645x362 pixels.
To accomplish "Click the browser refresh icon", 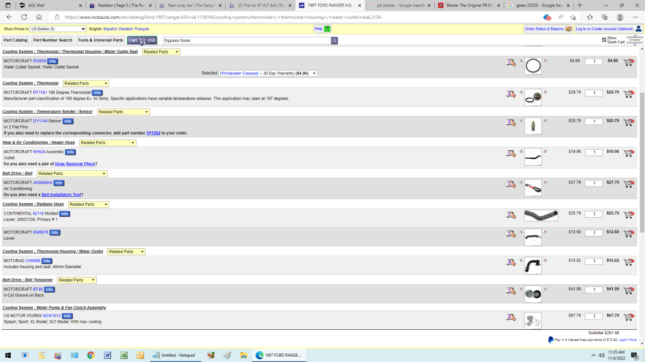I will (25, 17).
